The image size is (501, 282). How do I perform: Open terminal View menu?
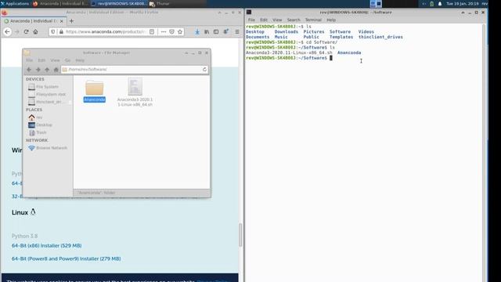click(x=277, y=20)
